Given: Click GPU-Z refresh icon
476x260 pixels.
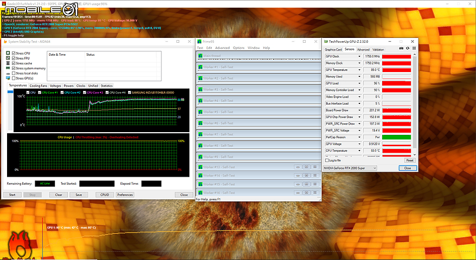Looking at the screenshot, I should [408, 49].
